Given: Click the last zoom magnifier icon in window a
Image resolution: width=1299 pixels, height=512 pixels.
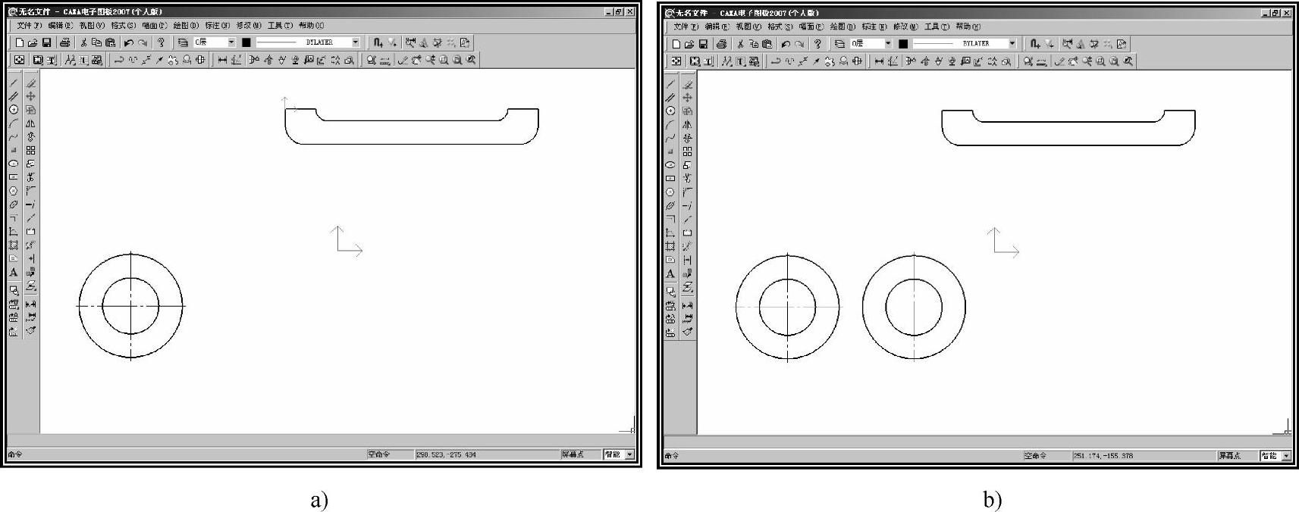Looking at the screenshot, I should (471, 60).
